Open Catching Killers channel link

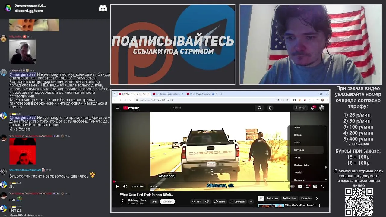pos(137,200)
